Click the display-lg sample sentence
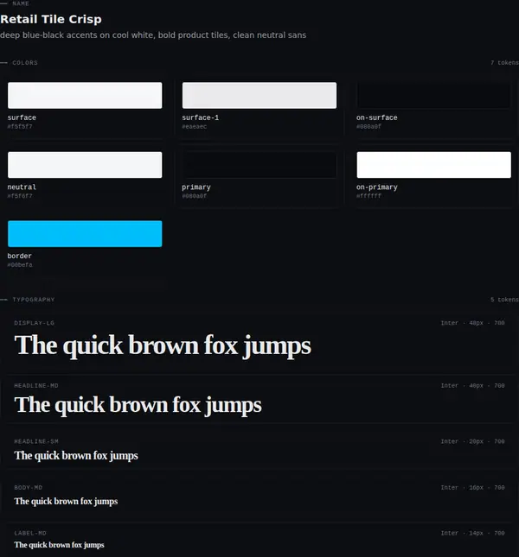 pyautogui.click(x=163, y=345)
